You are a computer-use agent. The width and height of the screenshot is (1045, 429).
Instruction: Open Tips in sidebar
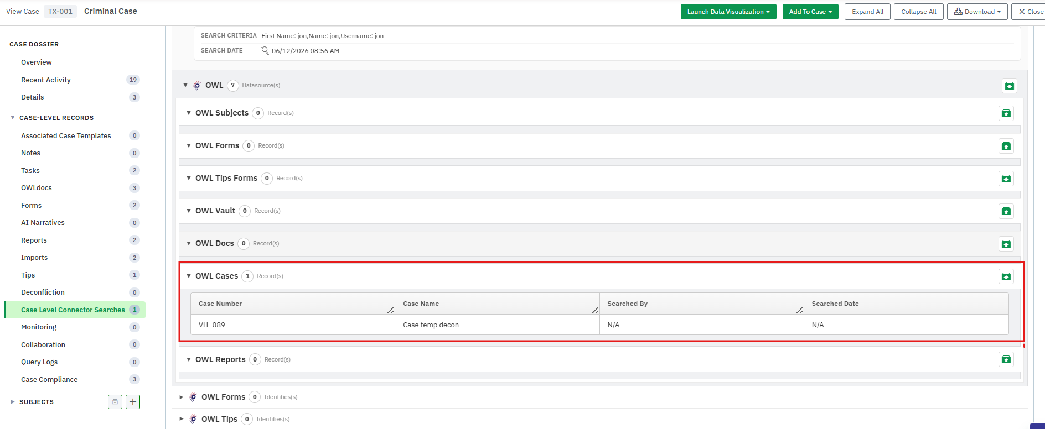point(28,275)
